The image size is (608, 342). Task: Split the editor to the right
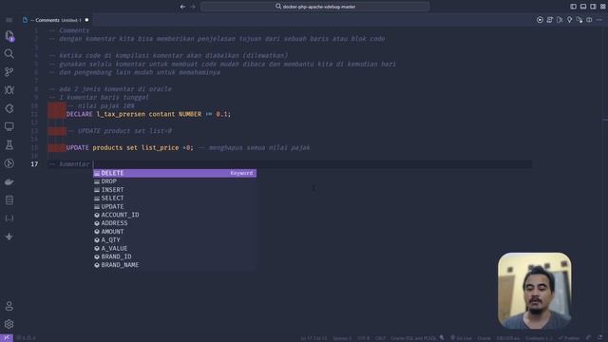(x=589, y=20)
